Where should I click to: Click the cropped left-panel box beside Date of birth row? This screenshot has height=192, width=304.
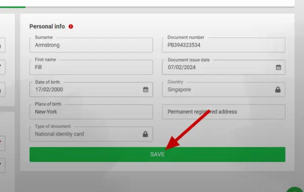tap(3, 89)
